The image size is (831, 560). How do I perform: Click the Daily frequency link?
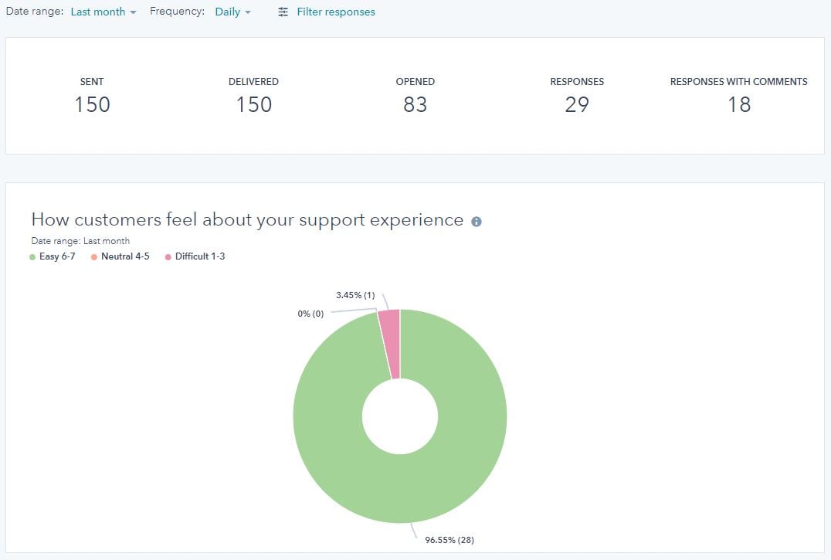tap(232, 12)
